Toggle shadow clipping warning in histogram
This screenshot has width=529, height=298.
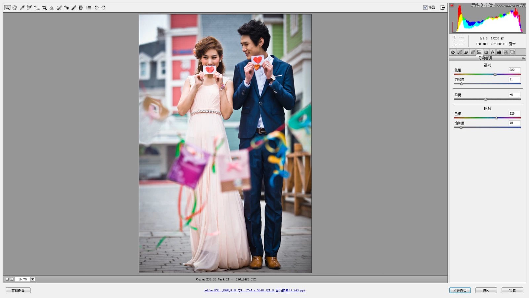452,5
